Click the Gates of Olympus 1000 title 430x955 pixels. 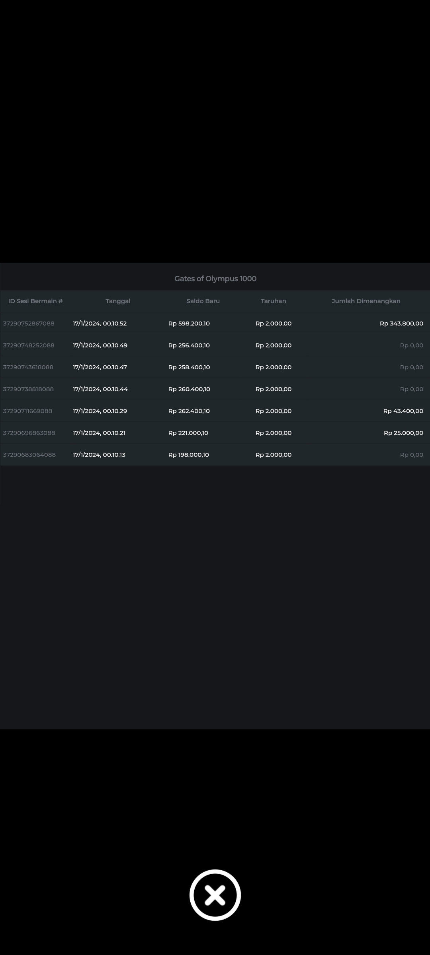[x=215, y=279]
